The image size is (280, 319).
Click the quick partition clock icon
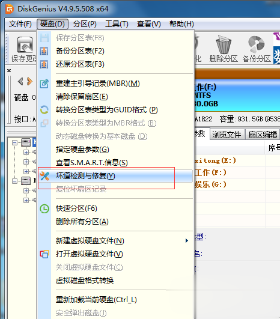(x=44, y=208)
